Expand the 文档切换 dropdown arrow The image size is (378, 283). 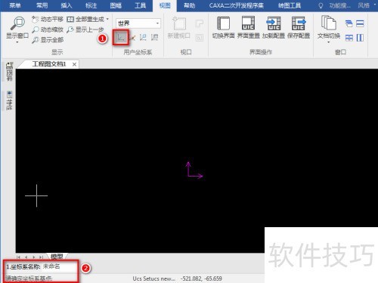coord(329,42)
